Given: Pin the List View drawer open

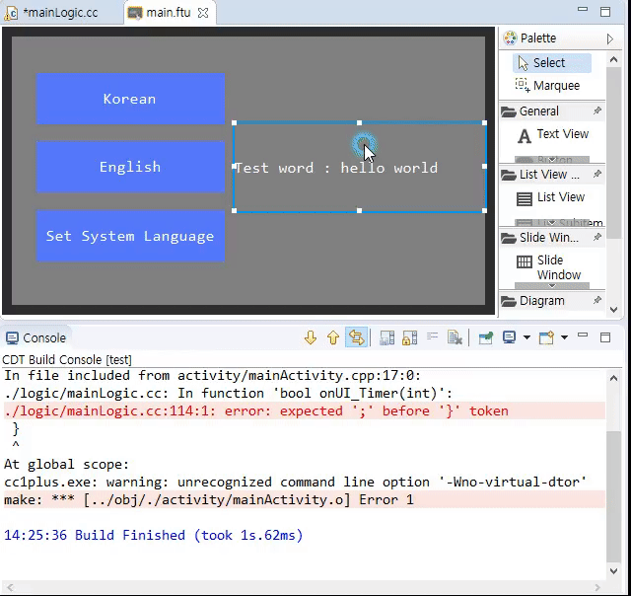Looking at the screenshot, I should pyautogui.click(x=597, y=174).
